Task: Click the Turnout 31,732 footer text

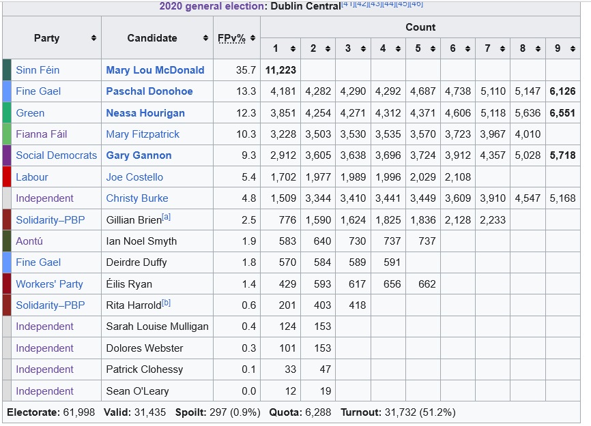Action: point(398,412)
